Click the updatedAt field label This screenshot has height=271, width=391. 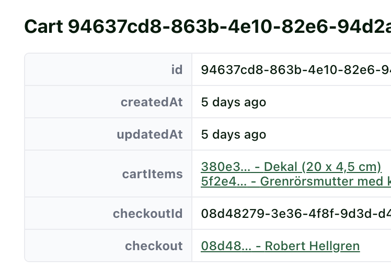click(149, 134)
